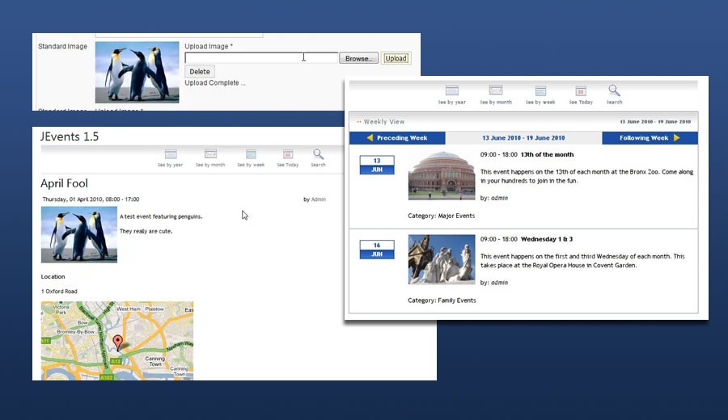Open Search magnifier in weekly view panel
Screen dimensions: 728x420
(614, 90)
